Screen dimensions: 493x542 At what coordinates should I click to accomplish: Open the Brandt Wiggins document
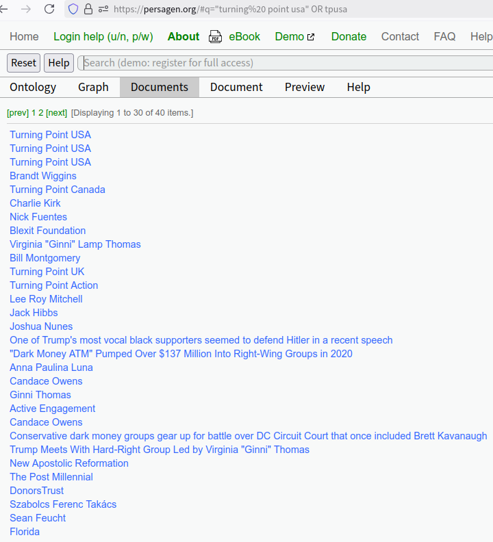tap(43, 176)
